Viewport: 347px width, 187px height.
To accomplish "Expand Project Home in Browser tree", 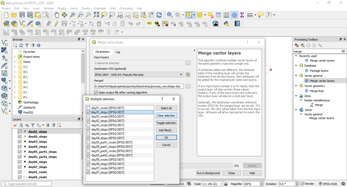I will tap(15, 57).
